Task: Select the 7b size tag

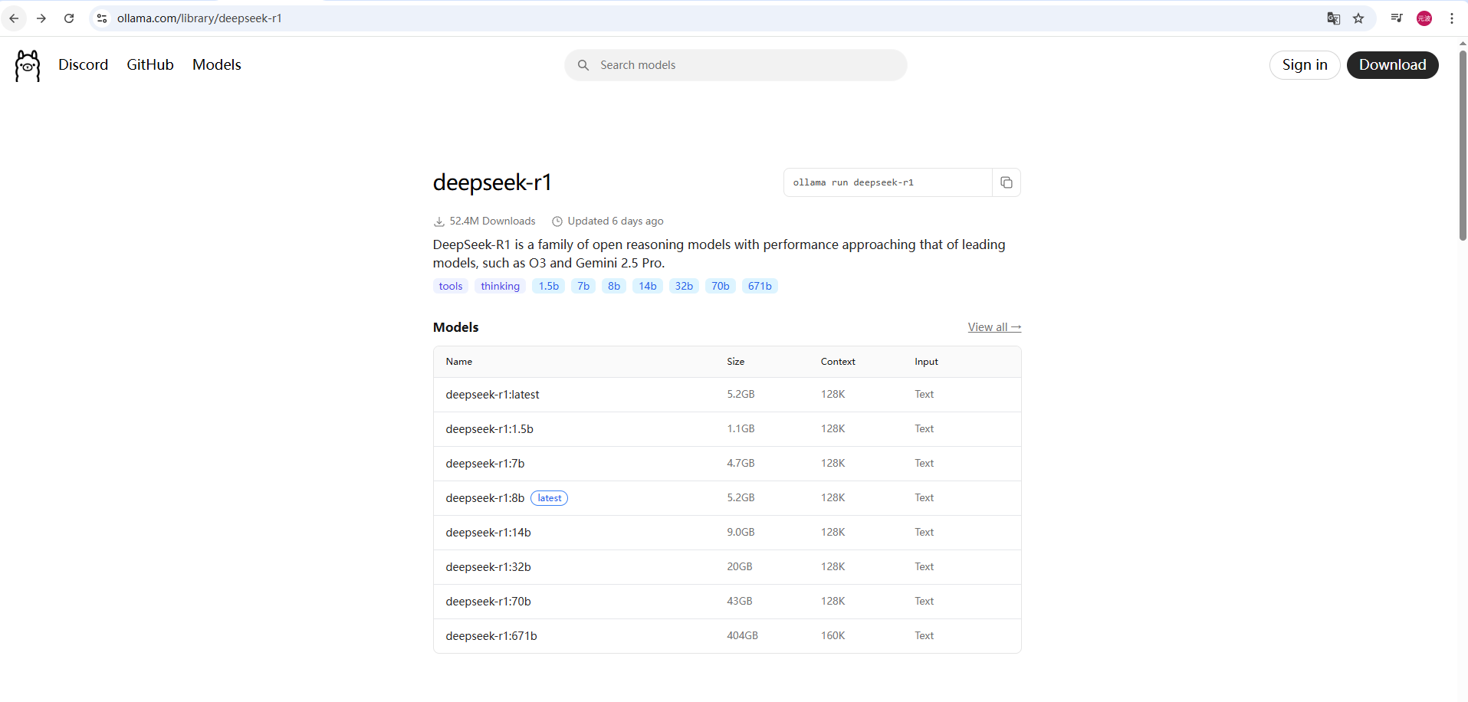Action: click(x=583, y=286)
